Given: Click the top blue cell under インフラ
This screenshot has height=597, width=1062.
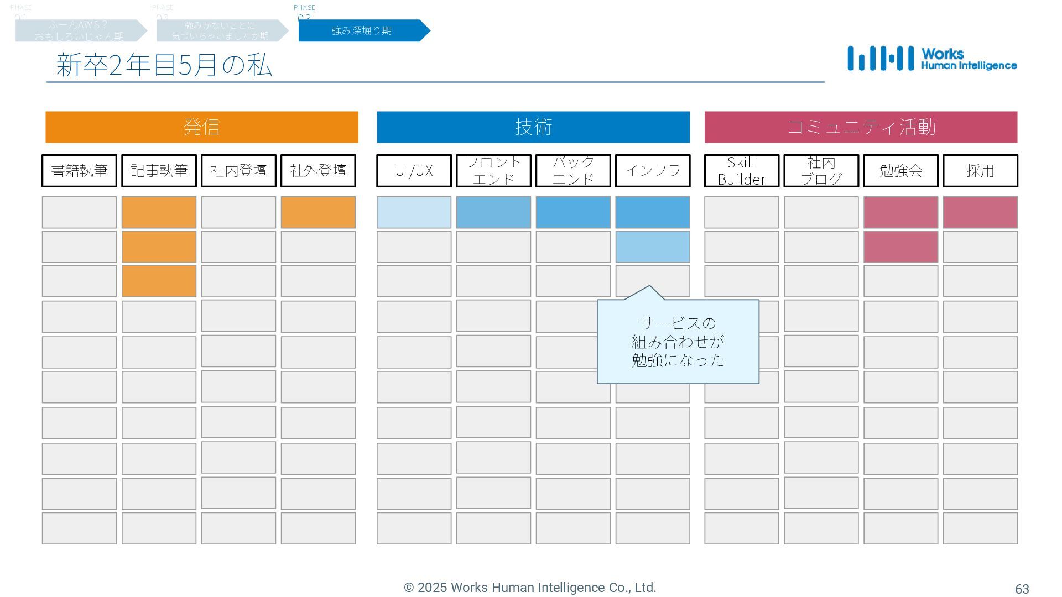Looking at the screenshot, I should 653,212.
